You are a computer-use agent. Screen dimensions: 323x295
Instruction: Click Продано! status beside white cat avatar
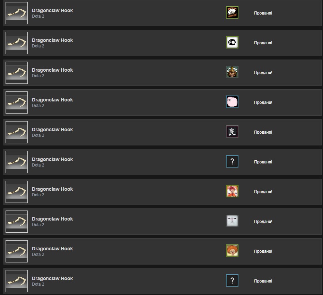tap(263, 222)
